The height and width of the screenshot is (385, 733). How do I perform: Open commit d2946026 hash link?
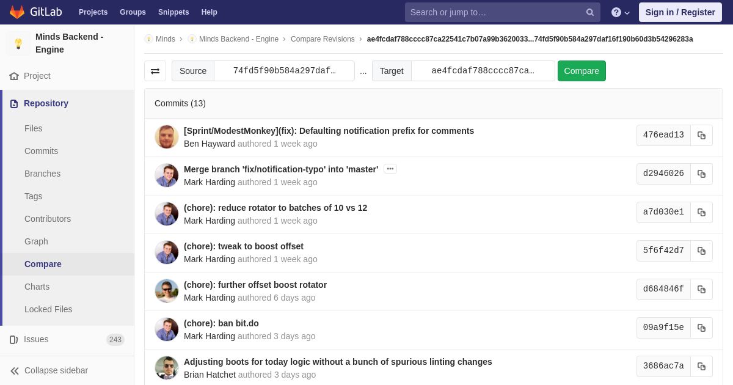(x=663, y=174)
